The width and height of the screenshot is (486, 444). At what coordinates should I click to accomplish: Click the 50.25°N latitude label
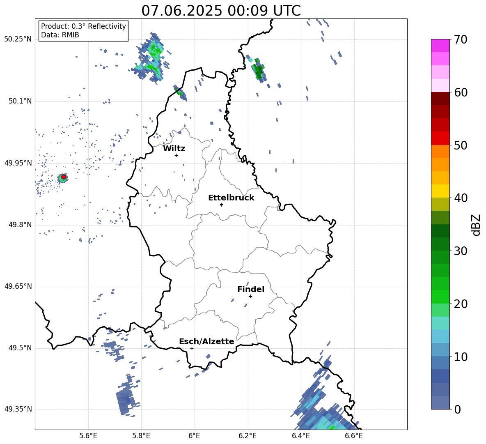18,39
